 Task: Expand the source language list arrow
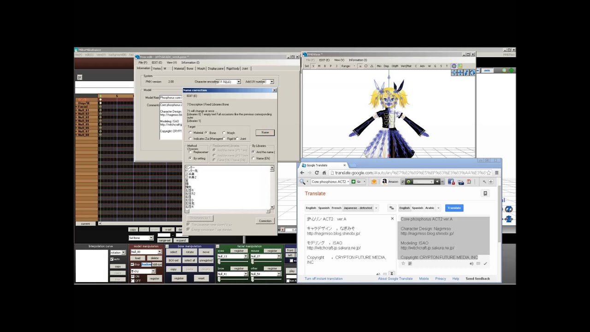(x=376, y=208)
